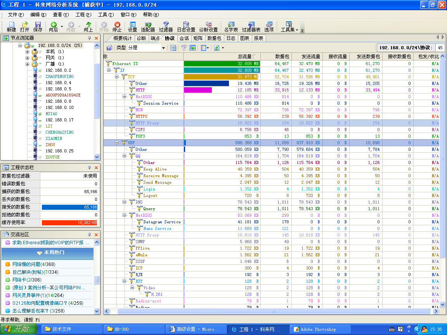Click the 日志设置 (Log Settings) icon
The image size is (447, 335).
click(x=186, y=26)
